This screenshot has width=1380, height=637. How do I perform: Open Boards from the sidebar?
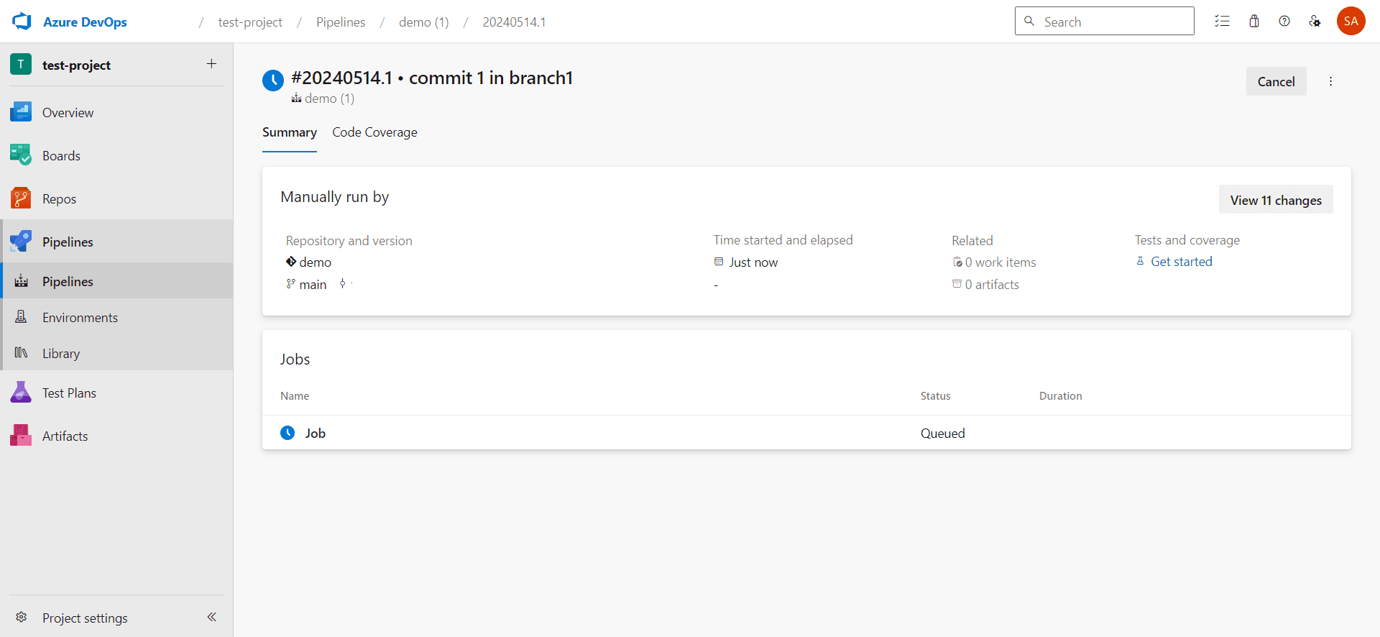coord(61,156)
